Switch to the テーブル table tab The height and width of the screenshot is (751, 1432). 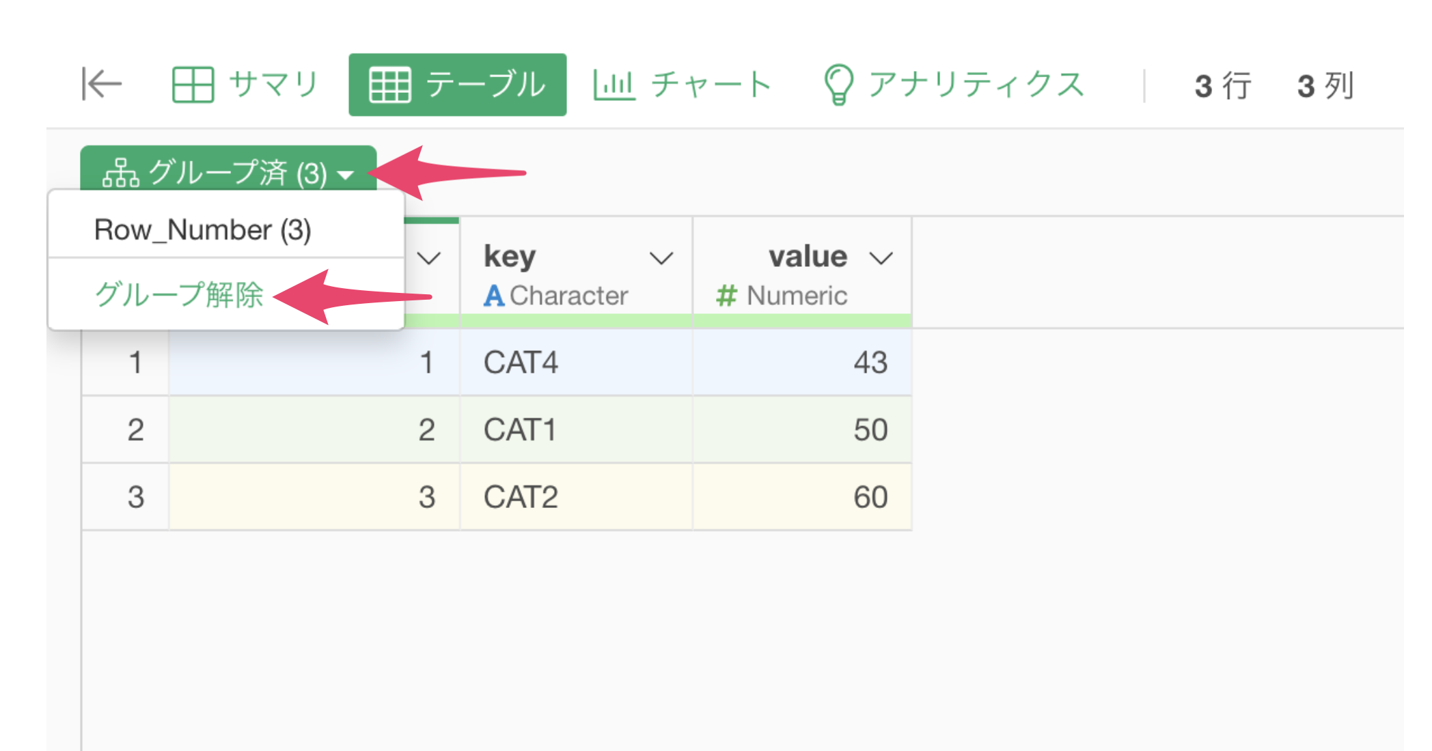coord(457,85)
